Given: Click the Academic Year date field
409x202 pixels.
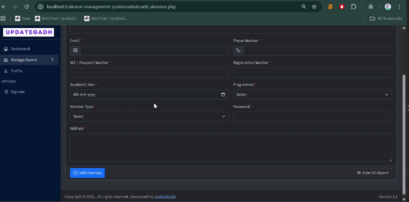Looking at the screenshot, I should pyautogui.click(x=149, y=95).
